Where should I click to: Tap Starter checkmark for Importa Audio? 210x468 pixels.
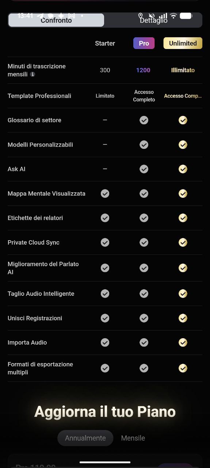tap(105, 343)
